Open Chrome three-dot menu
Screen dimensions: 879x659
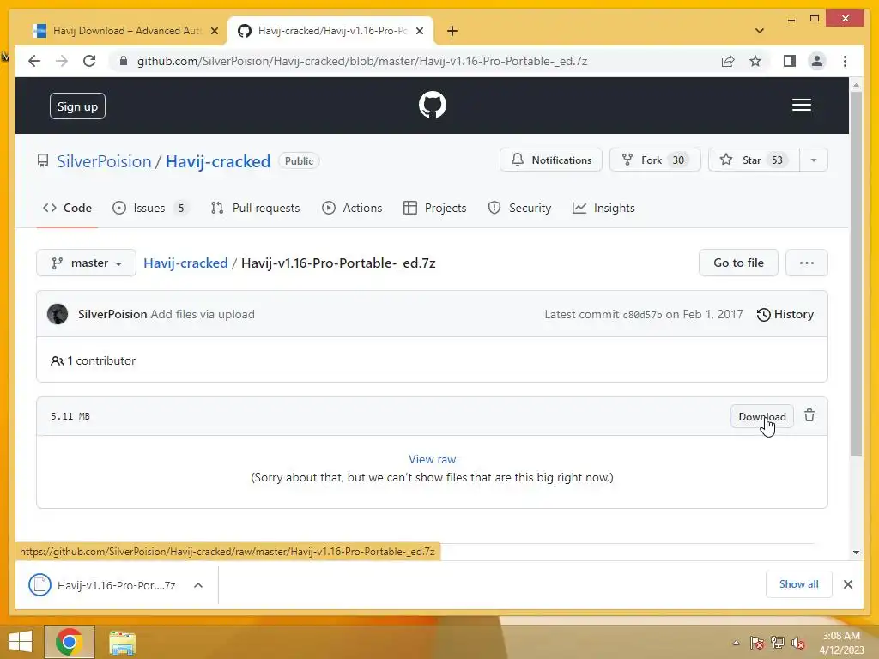[x=845, y=61]
